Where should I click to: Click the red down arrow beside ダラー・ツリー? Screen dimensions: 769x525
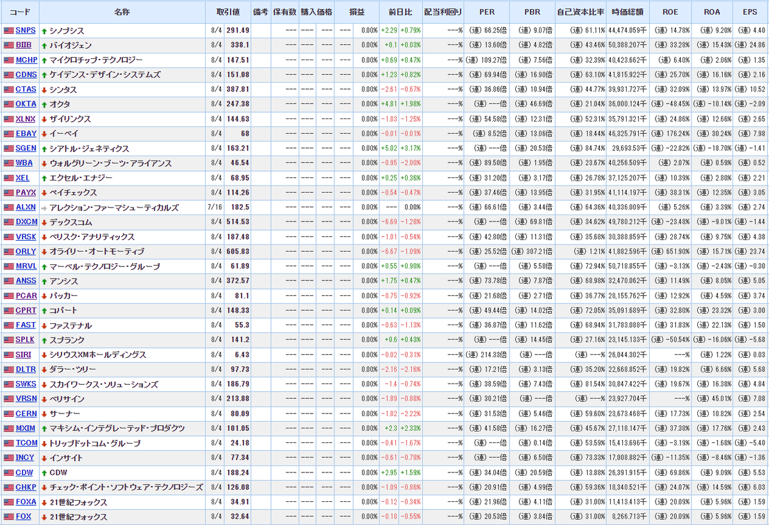[x=44, y=369]
